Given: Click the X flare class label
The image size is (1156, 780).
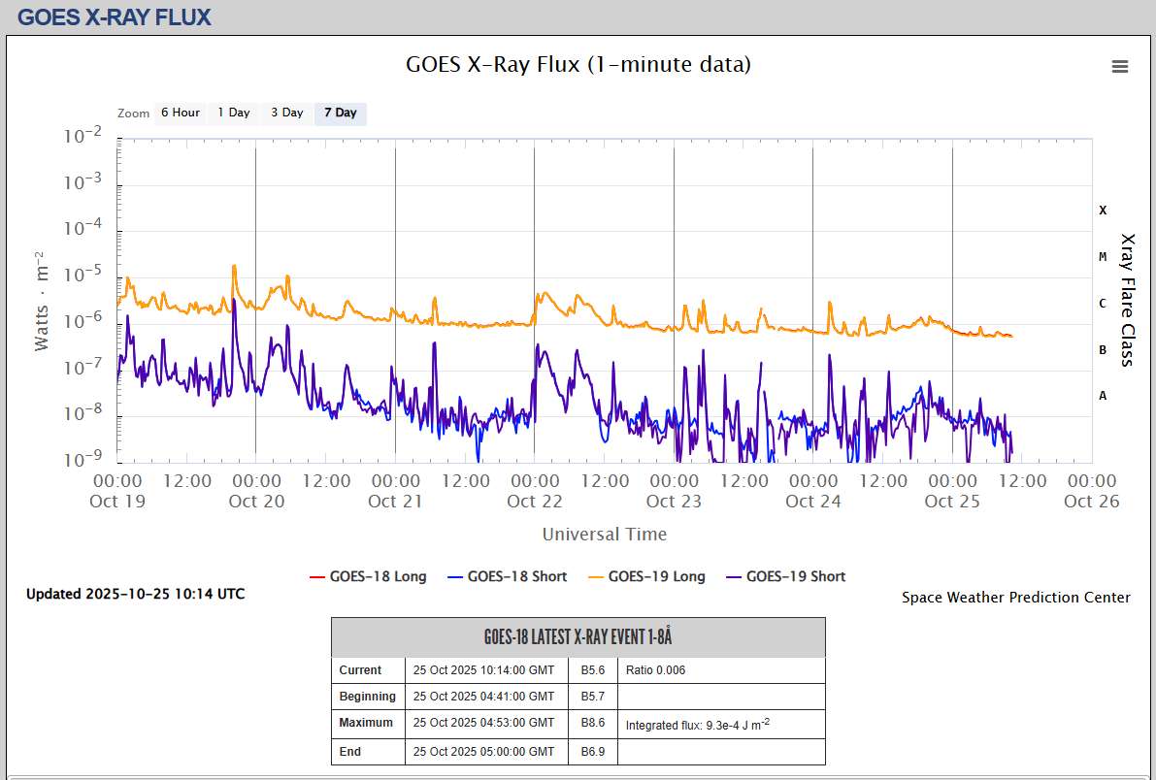Looking at the screenshot, I should (1102, 211).
